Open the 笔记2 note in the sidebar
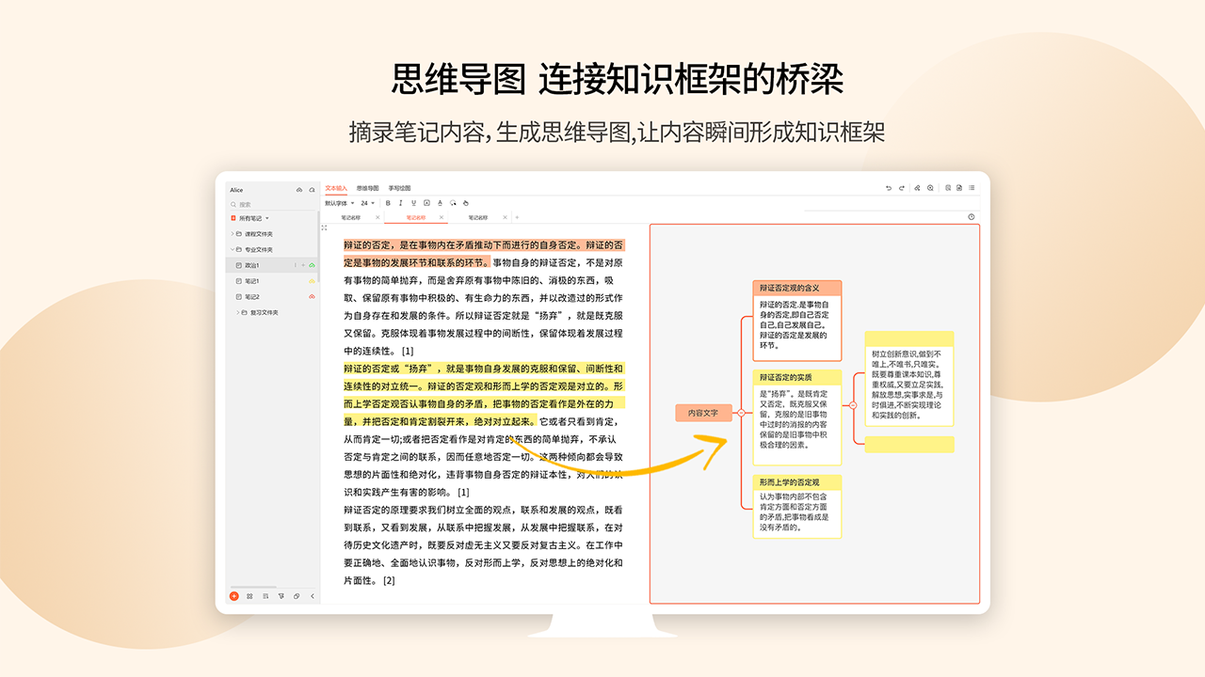The image size is (1205, 677). point(252,296)
